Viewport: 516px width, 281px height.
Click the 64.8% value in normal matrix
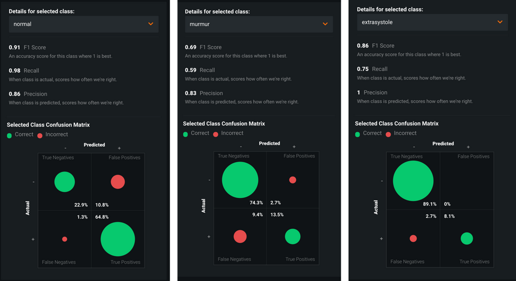coord(102,217)
